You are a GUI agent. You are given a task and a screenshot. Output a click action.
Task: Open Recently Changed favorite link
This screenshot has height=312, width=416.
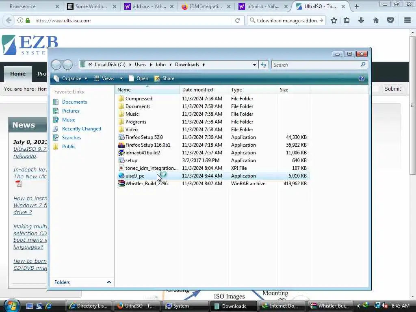(x=81, y=129)
